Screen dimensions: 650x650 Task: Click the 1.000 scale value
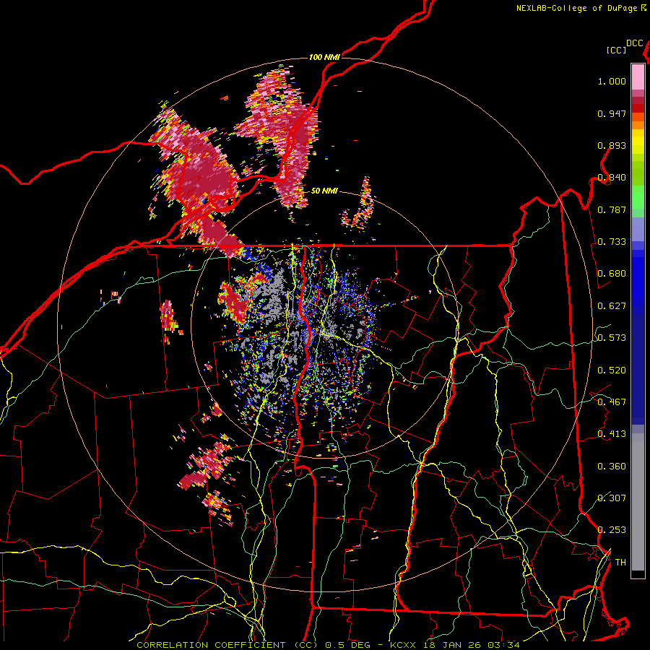tap(612, 81)
